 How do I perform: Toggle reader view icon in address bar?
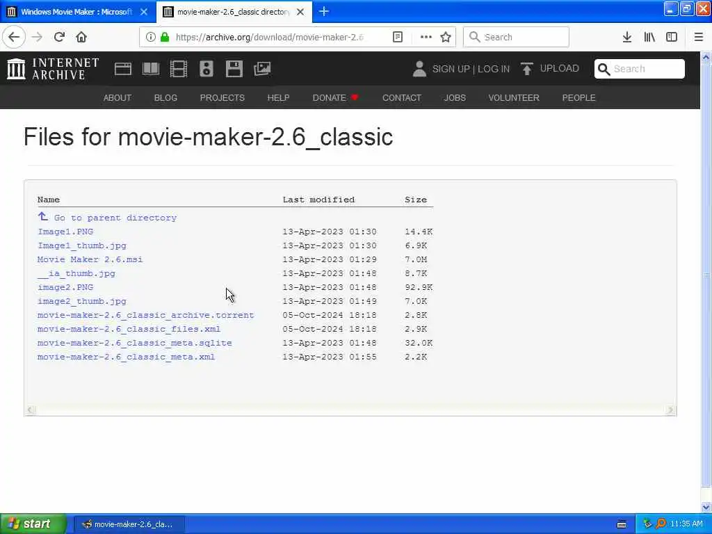[397, 37]
